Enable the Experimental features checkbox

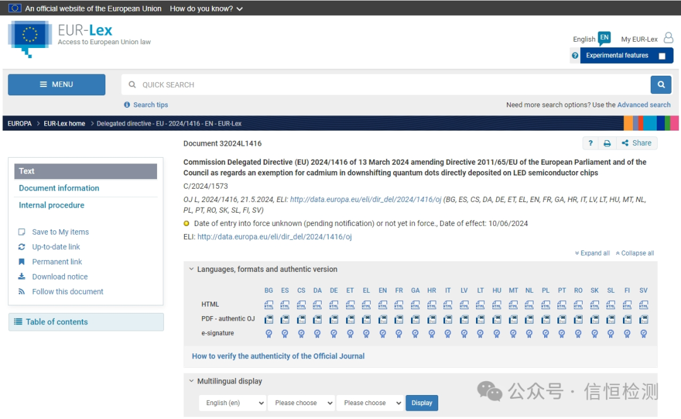tap(662, 56)
